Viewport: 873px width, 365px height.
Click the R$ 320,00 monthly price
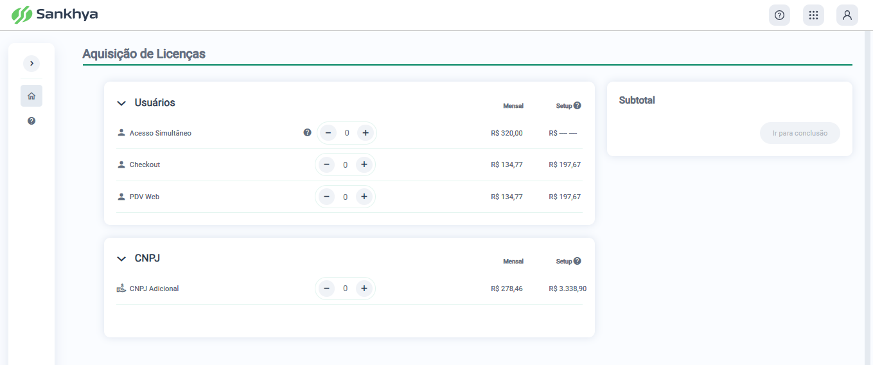(507, 133)
